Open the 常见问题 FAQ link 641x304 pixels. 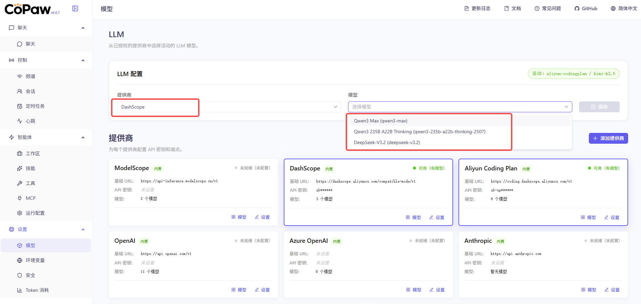(x=548, y=8)
